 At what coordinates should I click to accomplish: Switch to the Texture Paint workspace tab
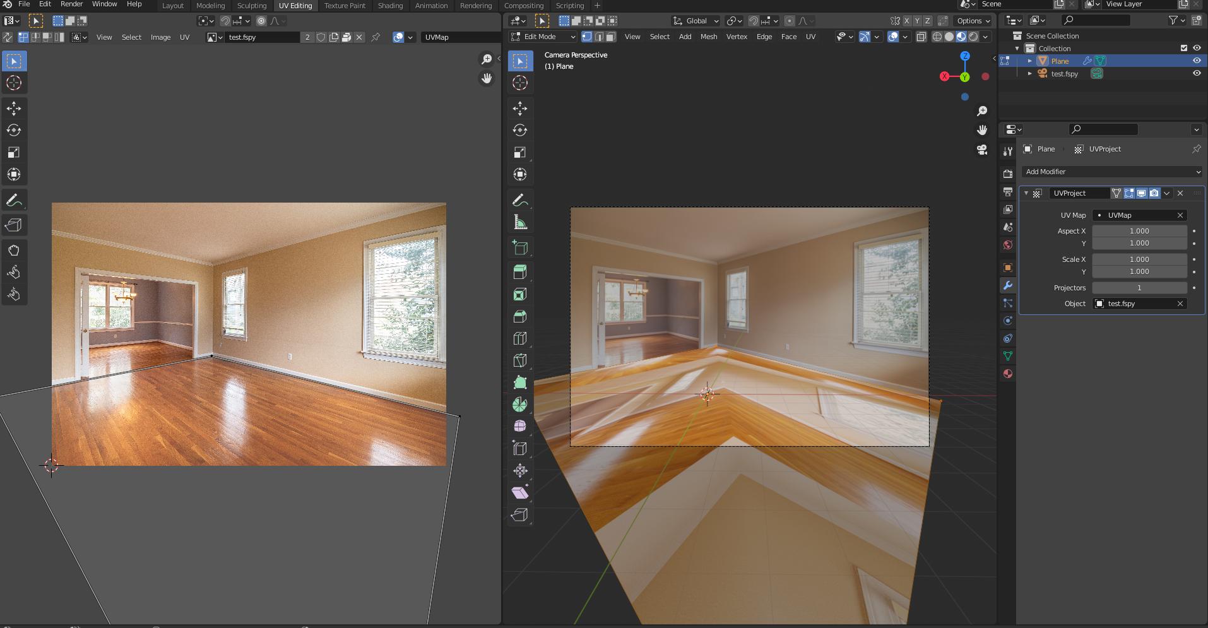pyautogui.click(x=345, y=6)
